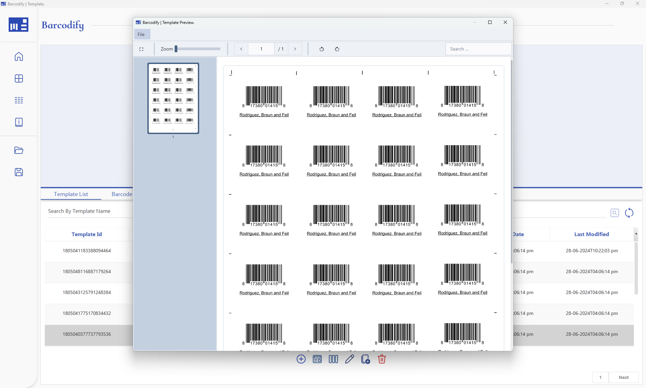
Task: Rotate the preview page counter-clockwise
Action: 321,49
